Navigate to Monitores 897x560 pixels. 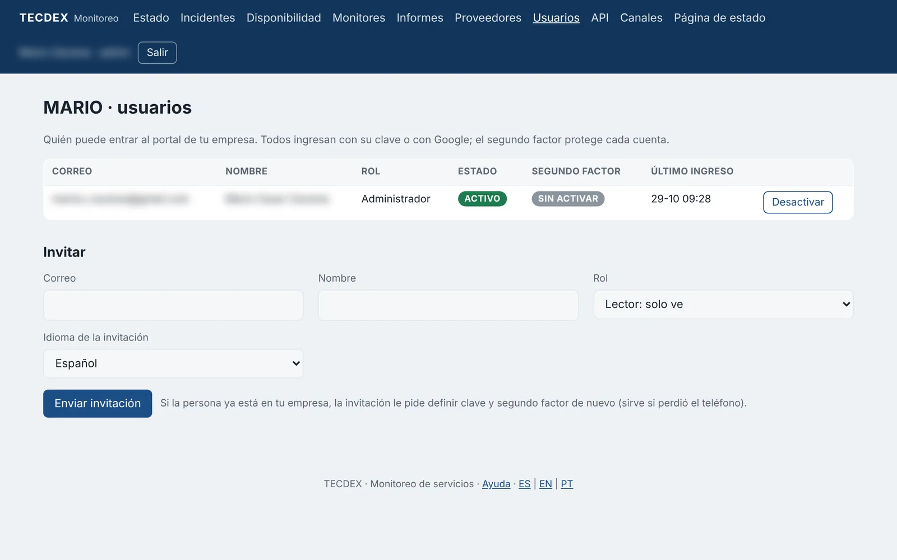(x=359, y=18)
